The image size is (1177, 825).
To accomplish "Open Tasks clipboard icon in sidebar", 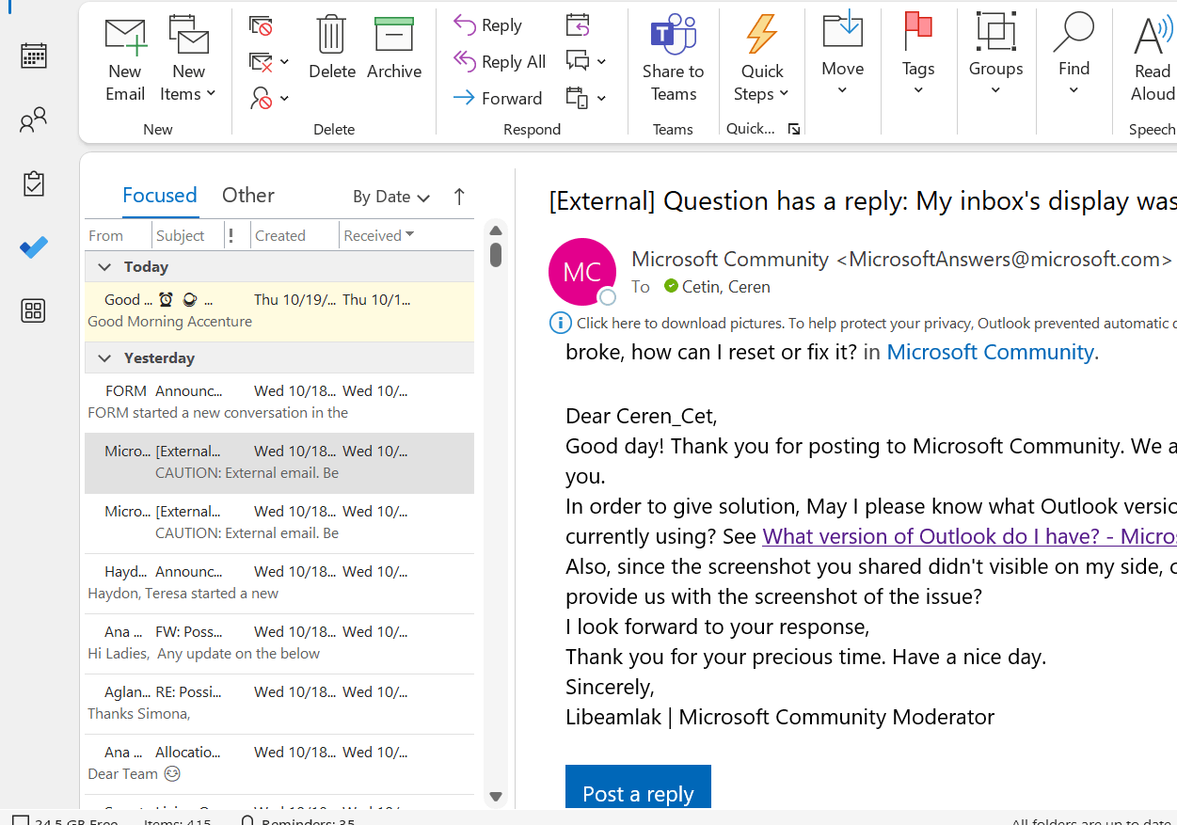I will (x=34, y=183).
